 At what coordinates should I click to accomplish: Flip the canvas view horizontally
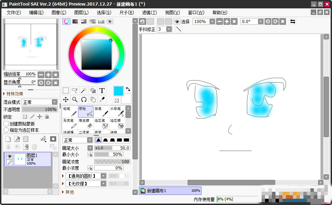(x=293, y=21)
